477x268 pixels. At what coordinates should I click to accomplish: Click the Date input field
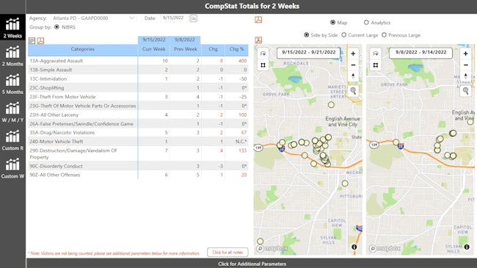point(173,18)
